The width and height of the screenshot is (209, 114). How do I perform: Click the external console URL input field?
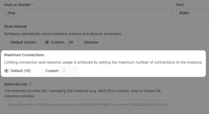pos(88,104)
